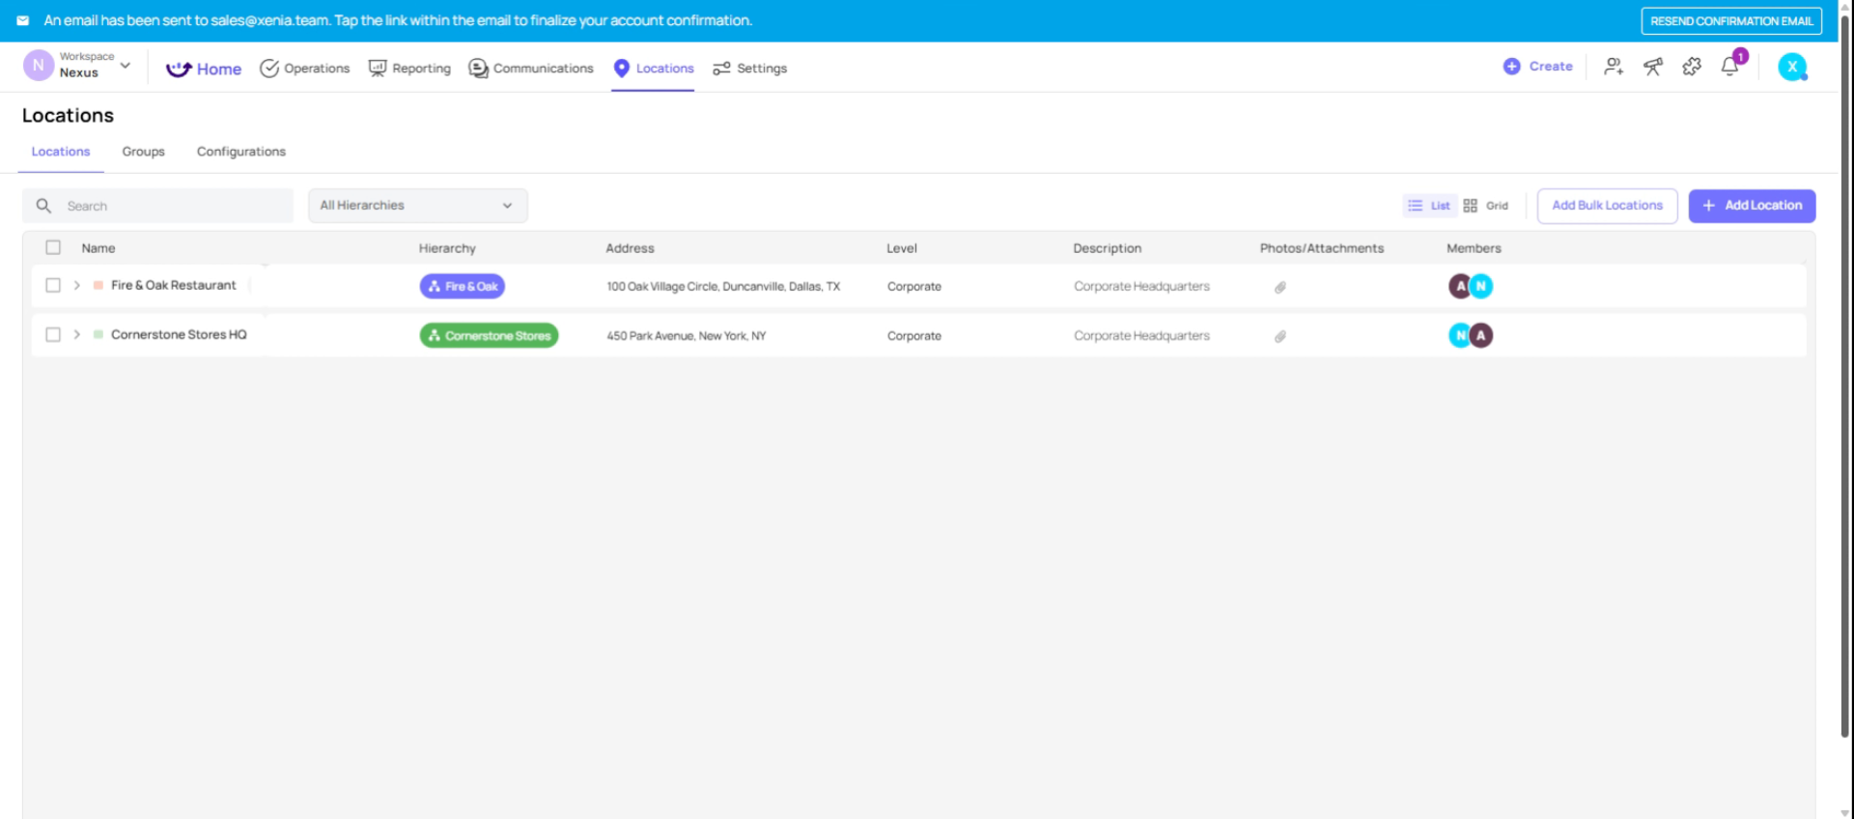Click the green Cornerstone Stores hierarchy tag
The width and height of the screenshot is (1854, 819).
(x=489, y=336)
